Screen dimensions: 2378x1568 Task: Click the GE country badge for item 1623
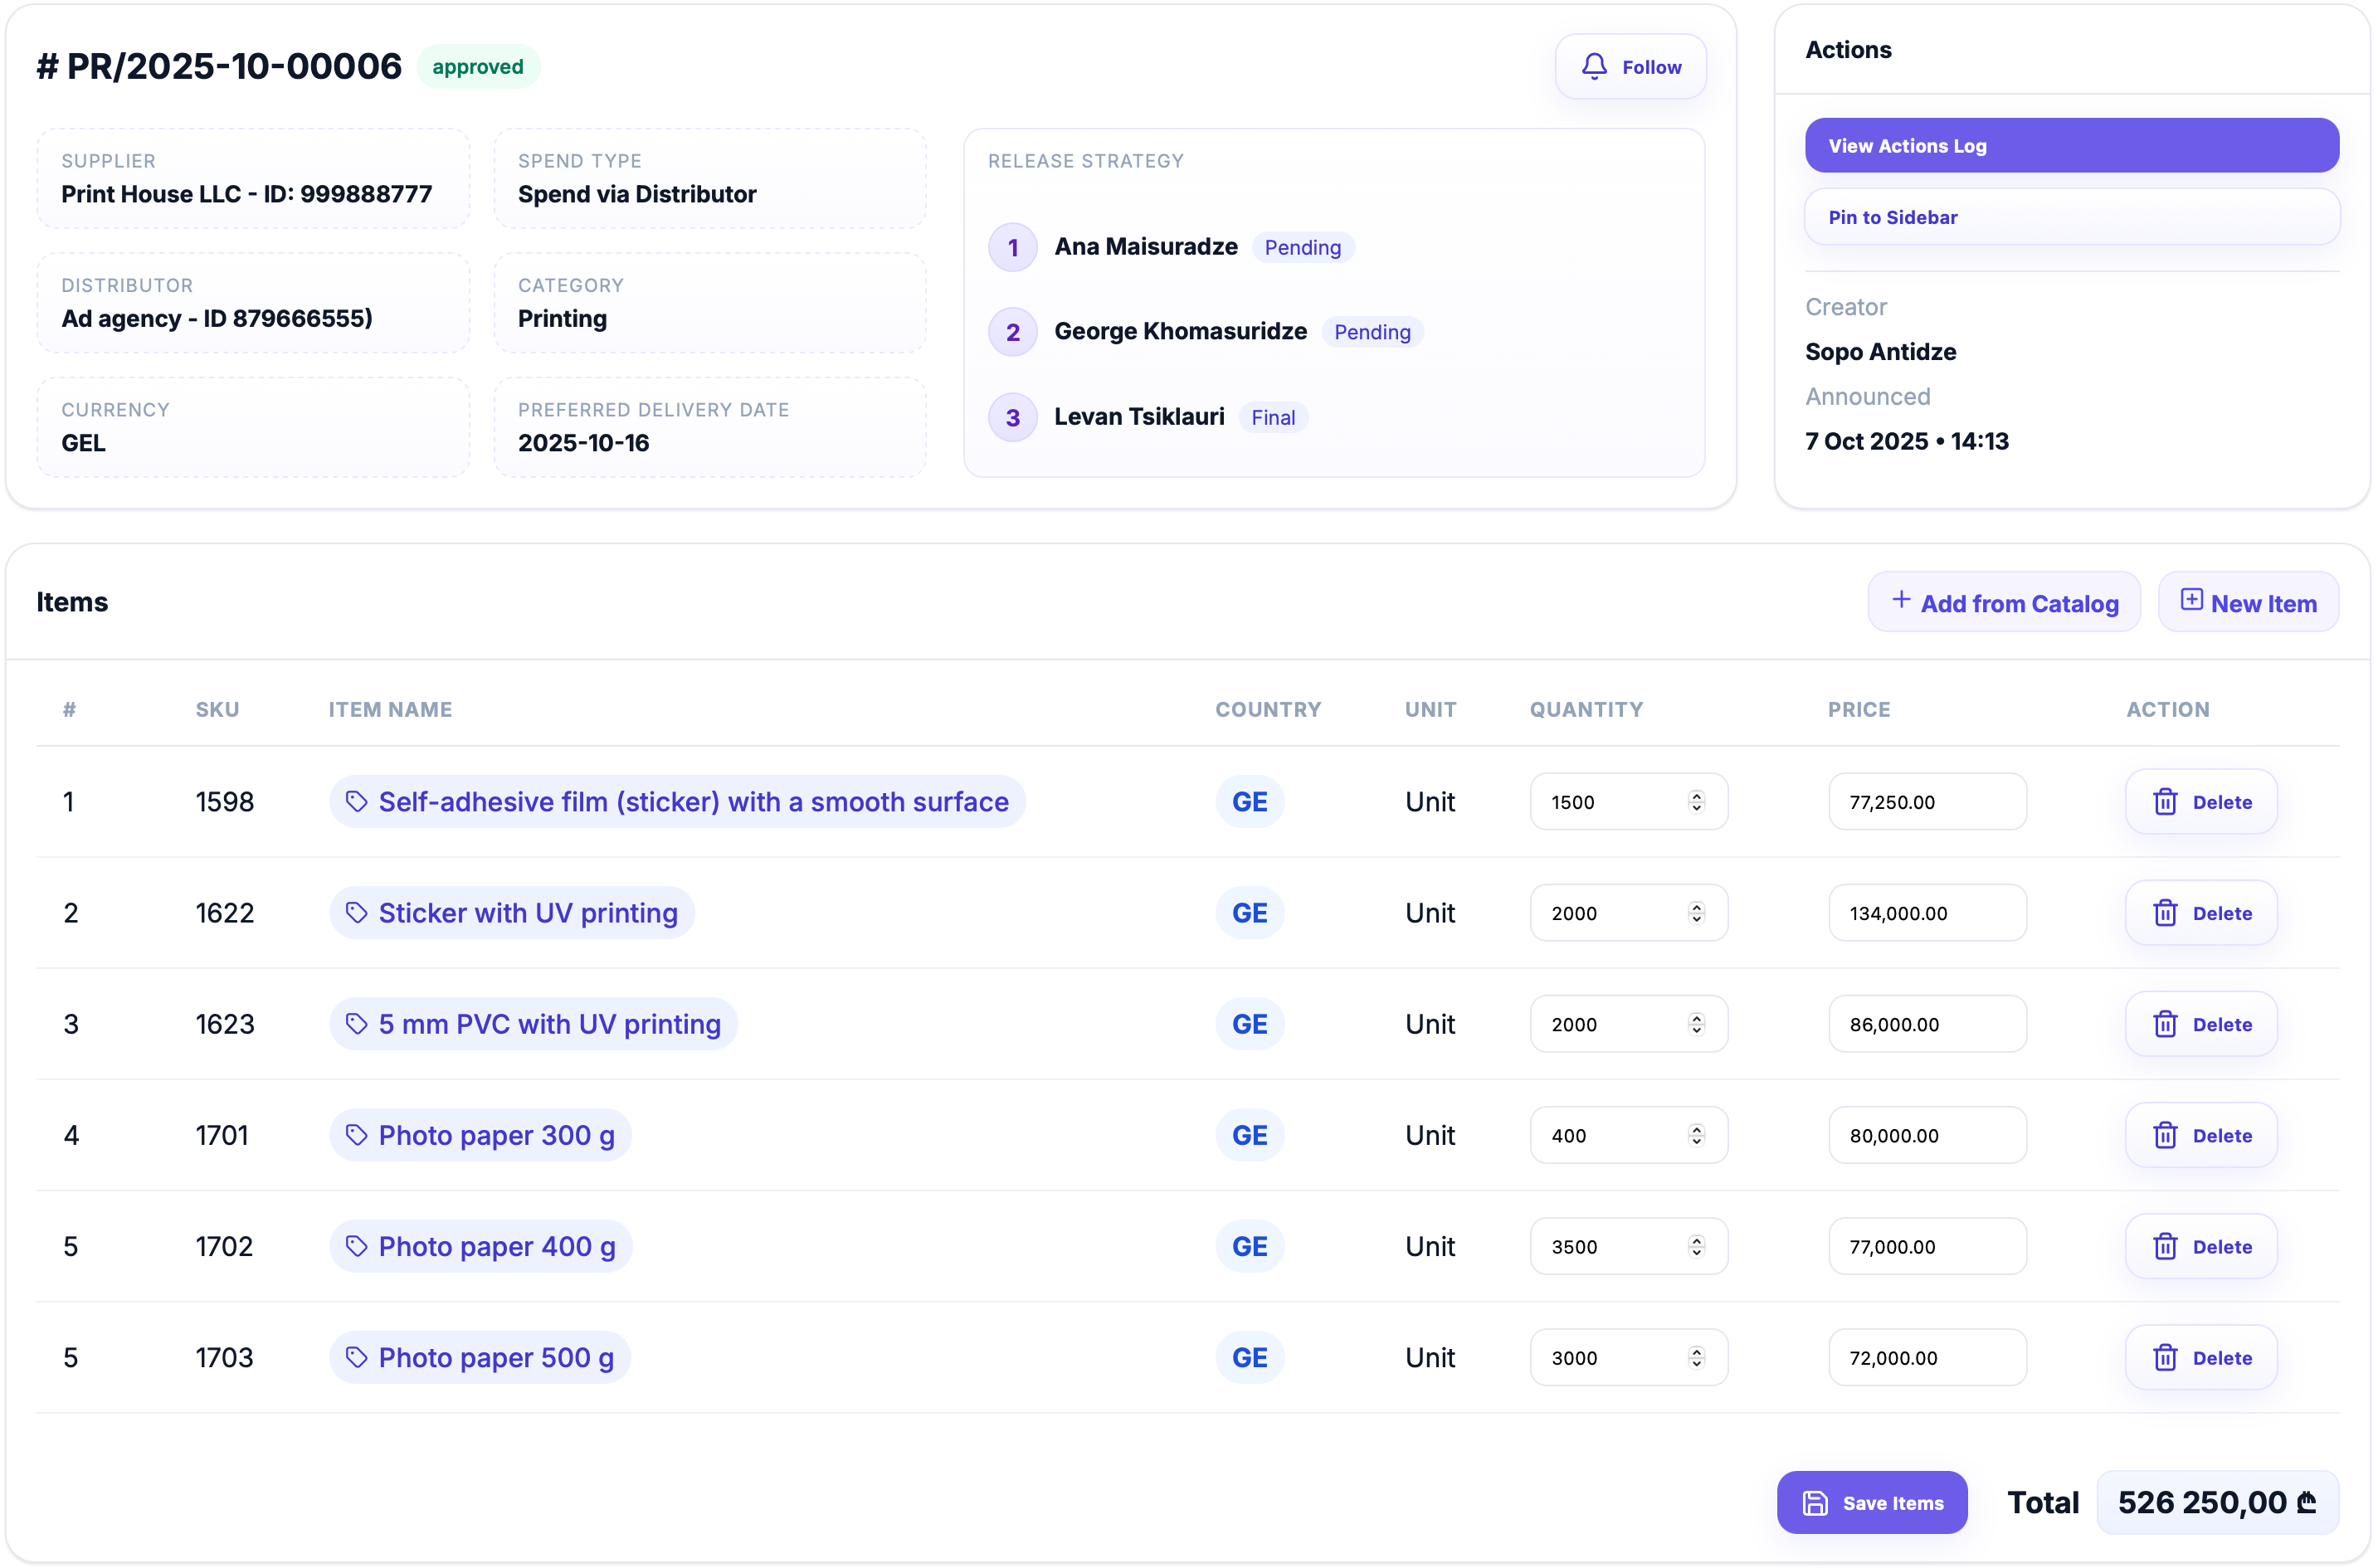pos(1249,1024)
